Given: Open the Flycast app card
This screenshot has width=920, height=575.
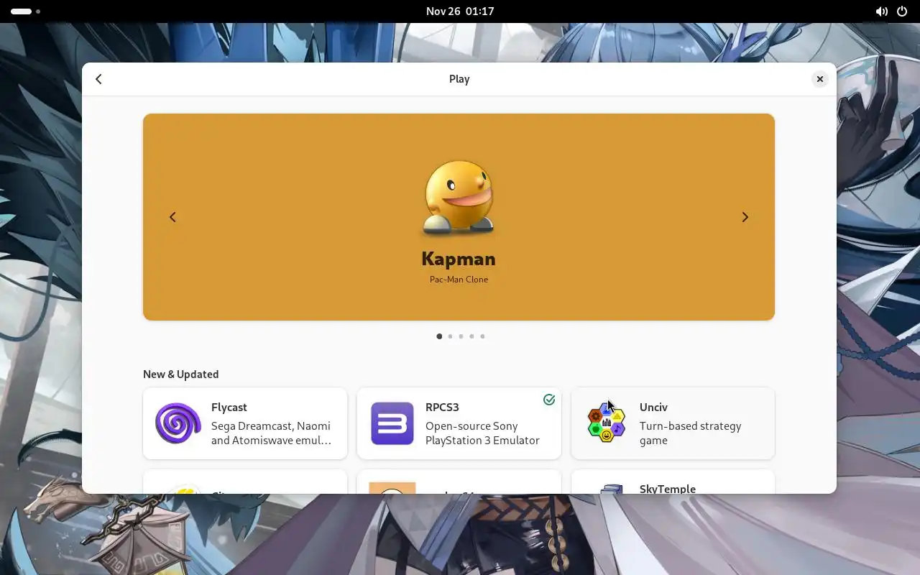Looking at the screenshot, I should point(245,423).
